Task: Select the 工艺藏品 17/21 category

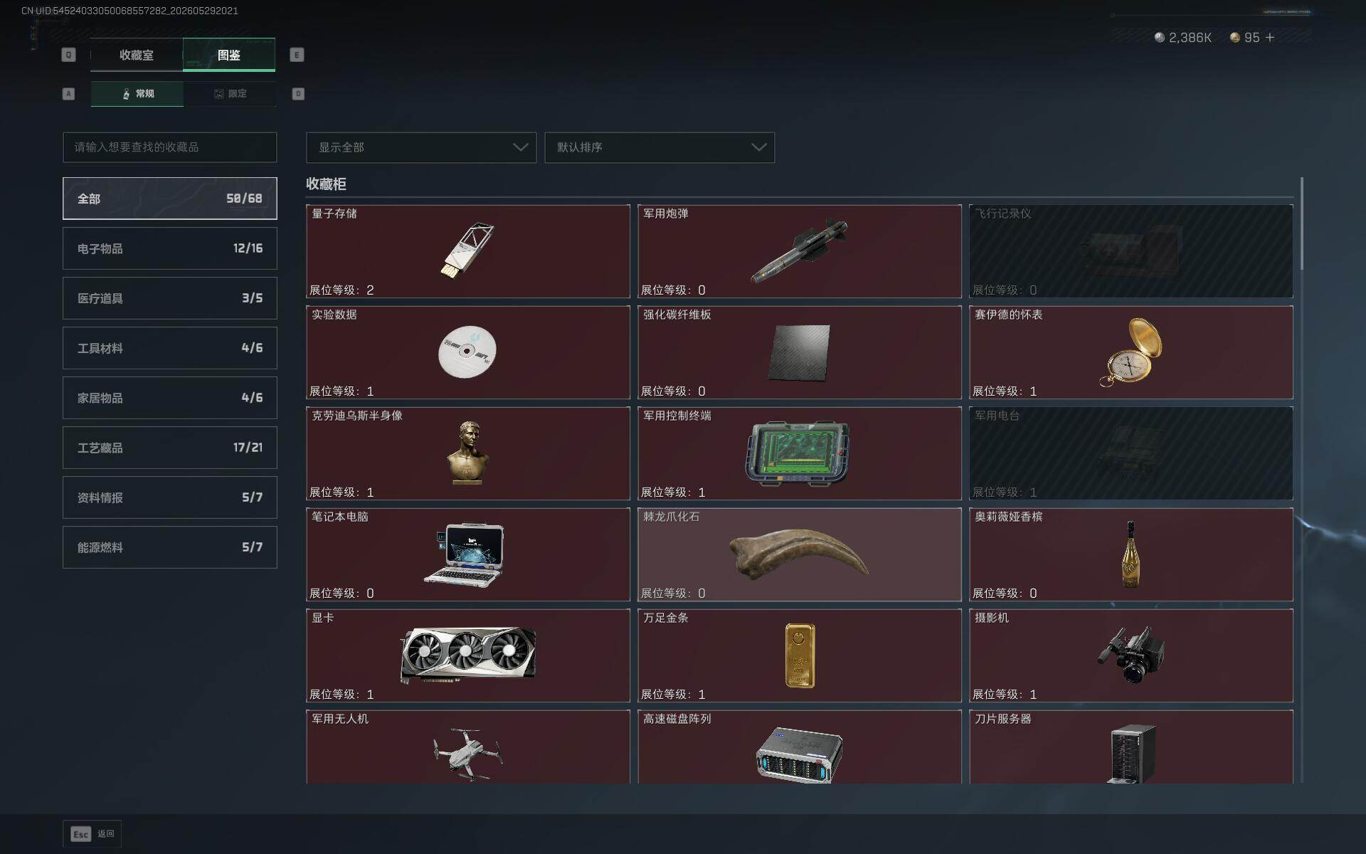Action: tap(169, 448)
